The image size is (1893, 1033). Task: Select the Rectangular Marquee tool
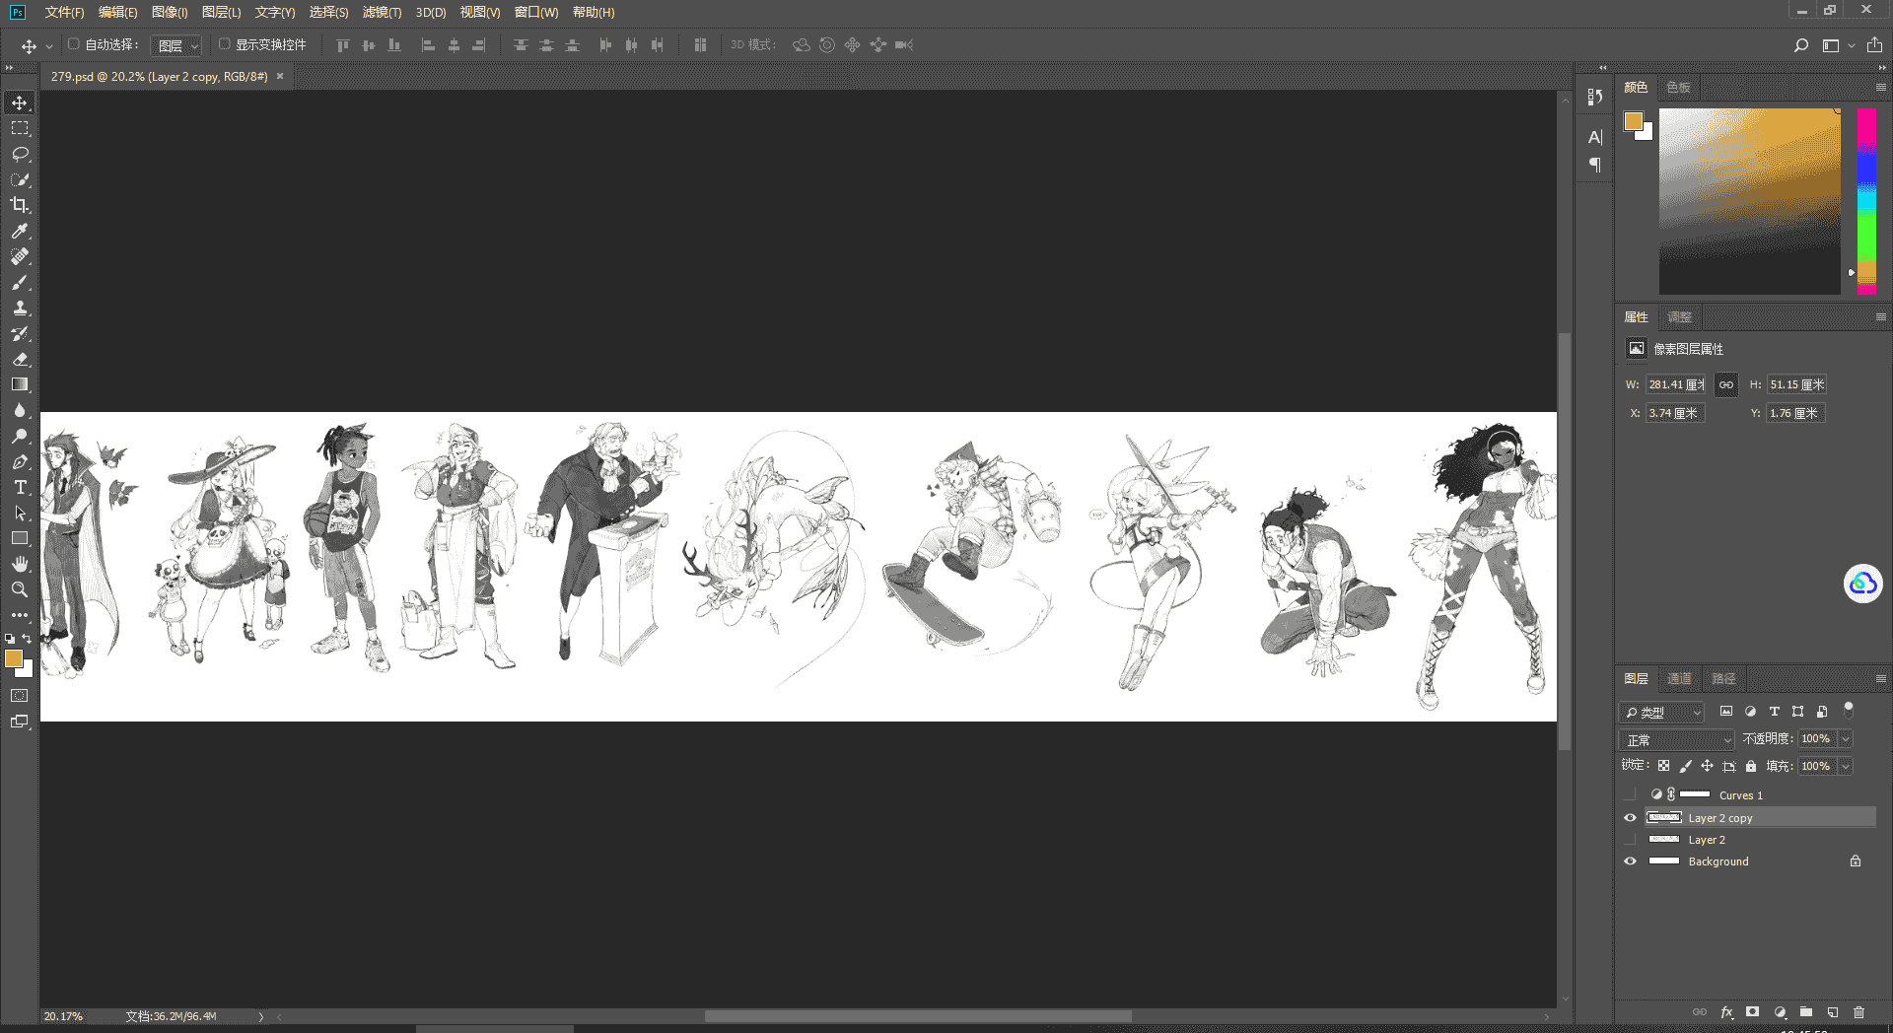20,129
